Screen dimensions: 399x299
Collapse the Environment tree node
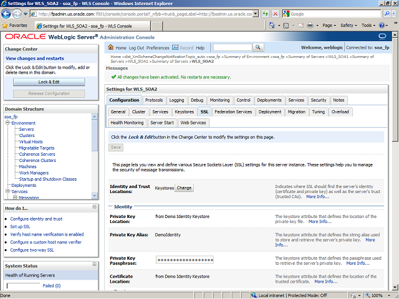(x=7, y=123)
